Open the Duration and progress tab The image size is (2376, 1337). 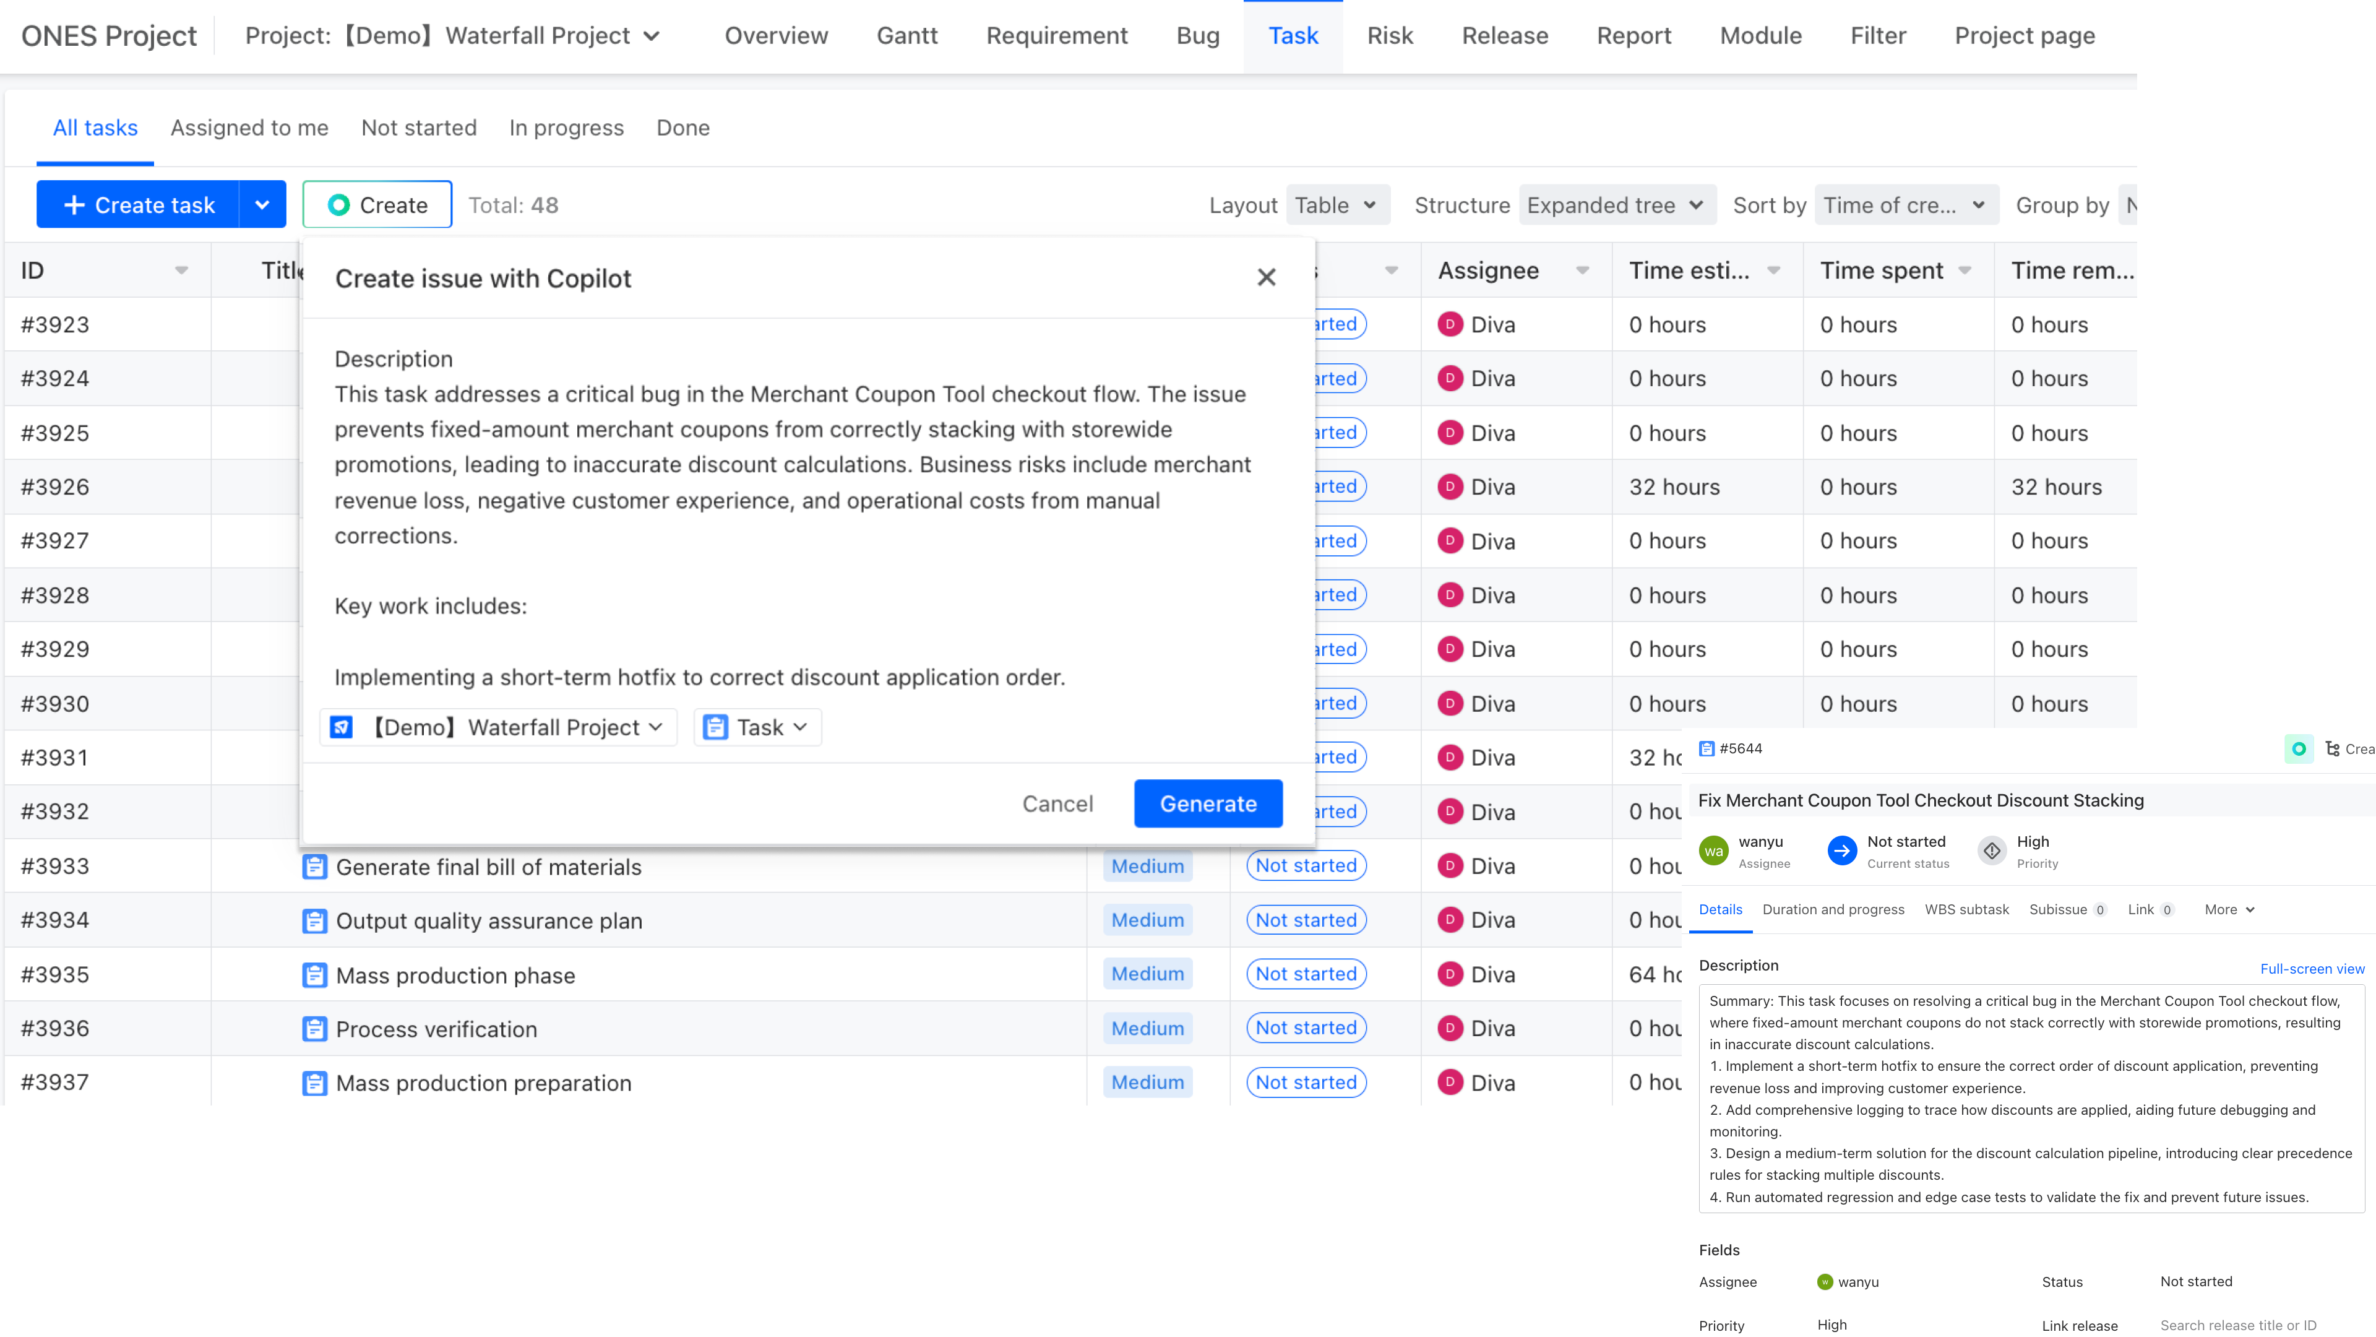pyautogui.click(x=1833, y=909)
